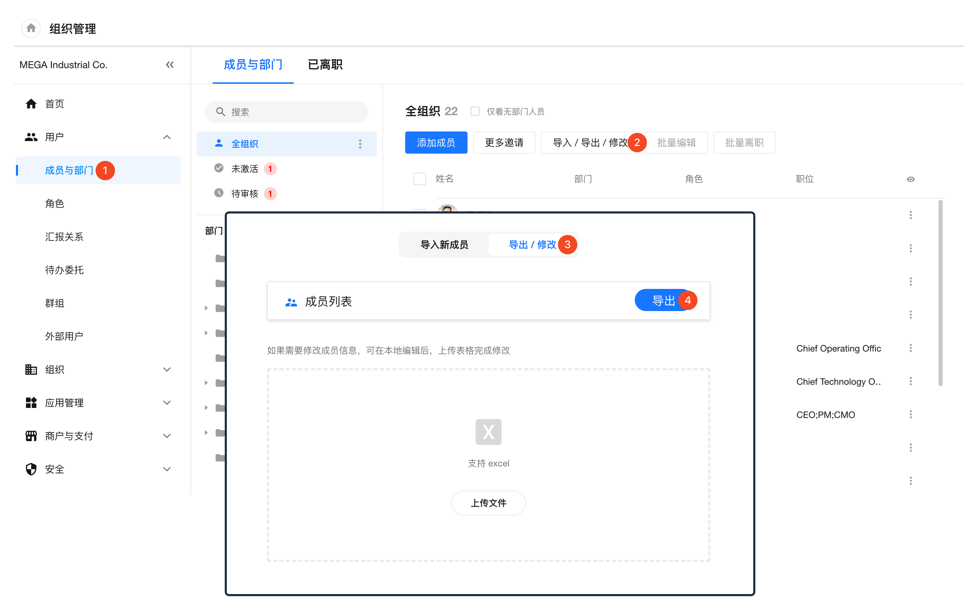Expand the 组织 sidebar section
This screenshot has width=978, height=610.
point(167,369)
